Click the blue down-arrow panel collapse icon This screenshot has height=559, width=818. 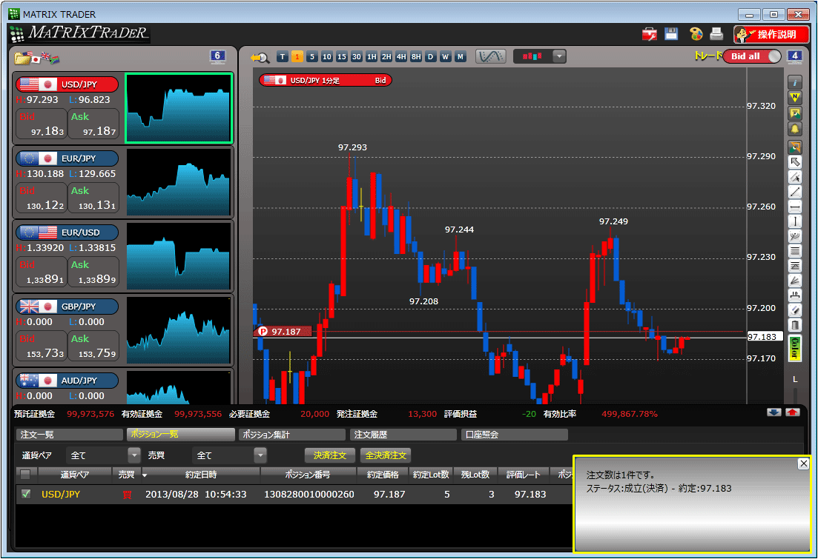point(774,412)
